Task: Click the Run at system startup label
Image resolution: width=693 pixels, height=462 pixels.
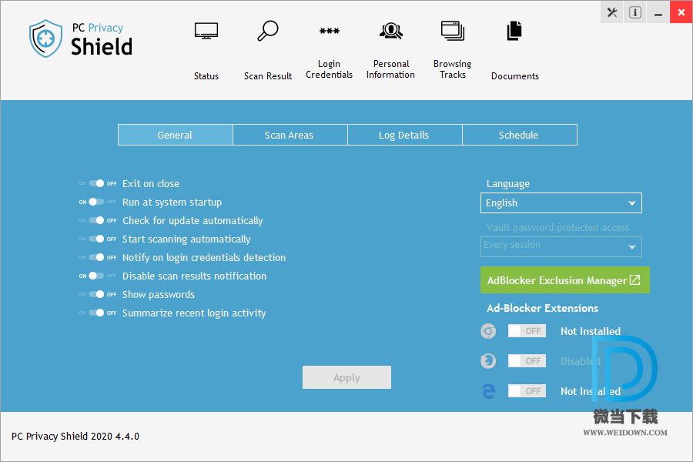Action: [x=172, y=202]
